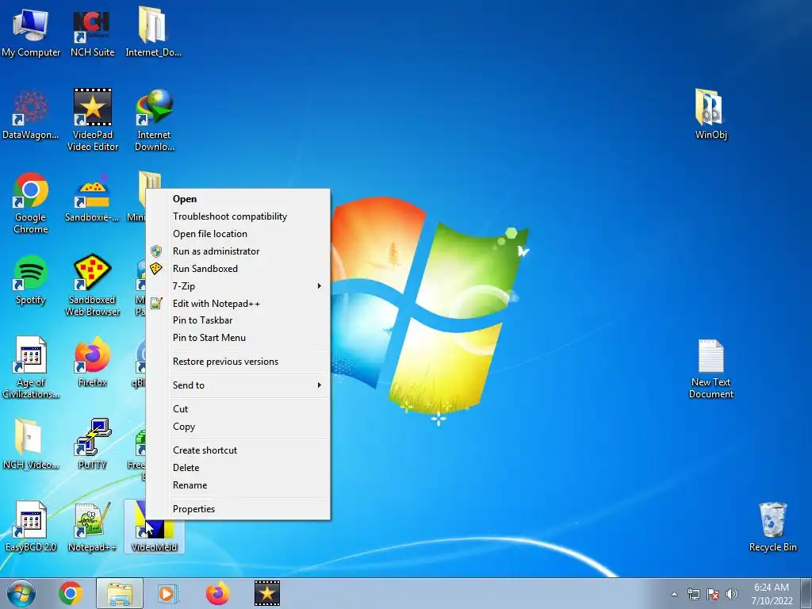Select the Internet_Do... folder icon
812x609 pixels.
coord(153,32)
